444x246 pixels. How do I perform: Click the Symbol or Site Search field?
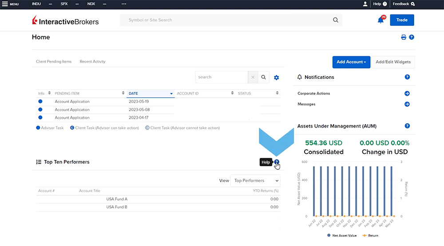coord(226,20)
